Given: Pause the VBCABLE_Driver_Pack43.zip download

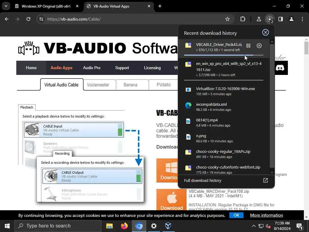Looking at the screenshot, I should click(248, 46).
